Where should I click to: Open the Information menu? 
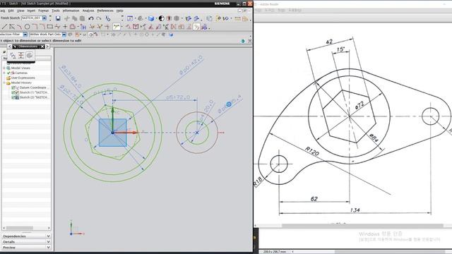point(71,11)
